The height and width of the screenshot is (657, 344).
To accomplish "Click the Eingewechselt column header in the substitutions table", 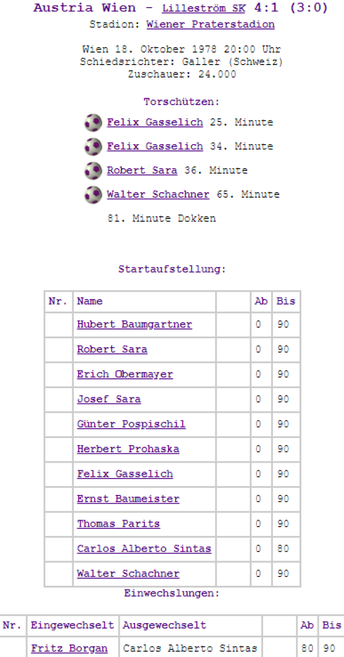I will [x=72, y=625].
